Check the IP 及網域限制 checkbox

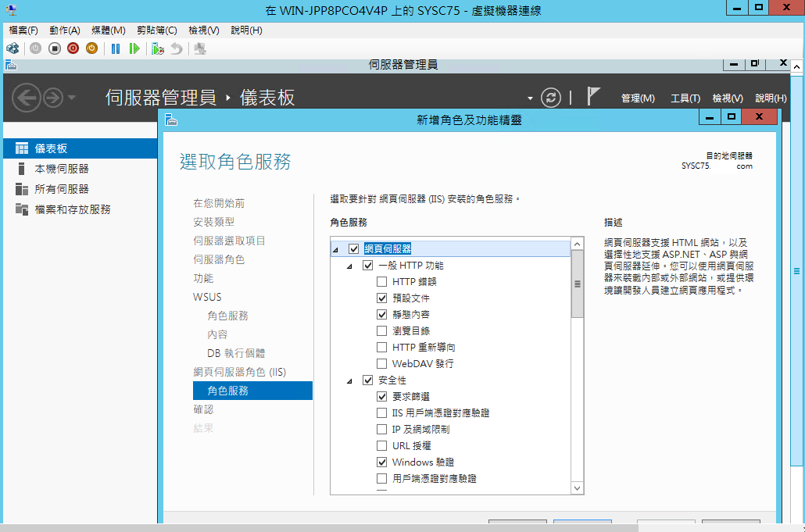(381, 430)
